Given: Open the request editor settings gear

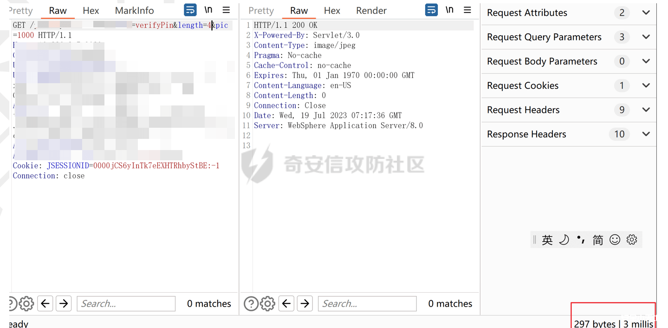Looking at the screenshot, I should (26, 303).
